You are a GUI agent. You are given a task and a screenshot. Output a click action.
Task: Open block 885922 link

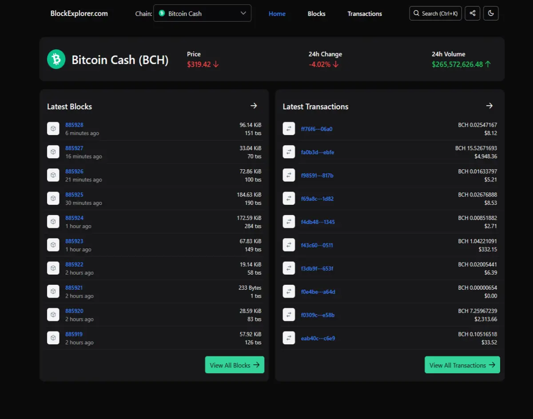coord(74,264)
